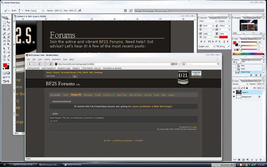Click the delete state trash icon in History panel
The width and height of the screenshot is (267, 167).
coord(261,75)
